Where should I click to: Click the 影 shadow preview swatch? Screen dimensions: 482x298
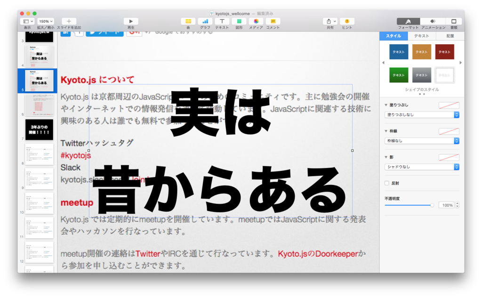coord(449,157)
